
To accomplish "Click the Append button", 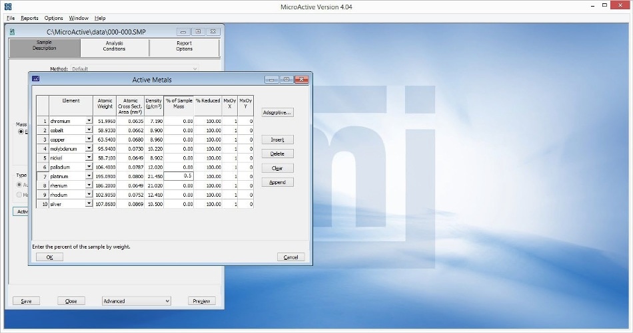I will (x=277, y=182).
